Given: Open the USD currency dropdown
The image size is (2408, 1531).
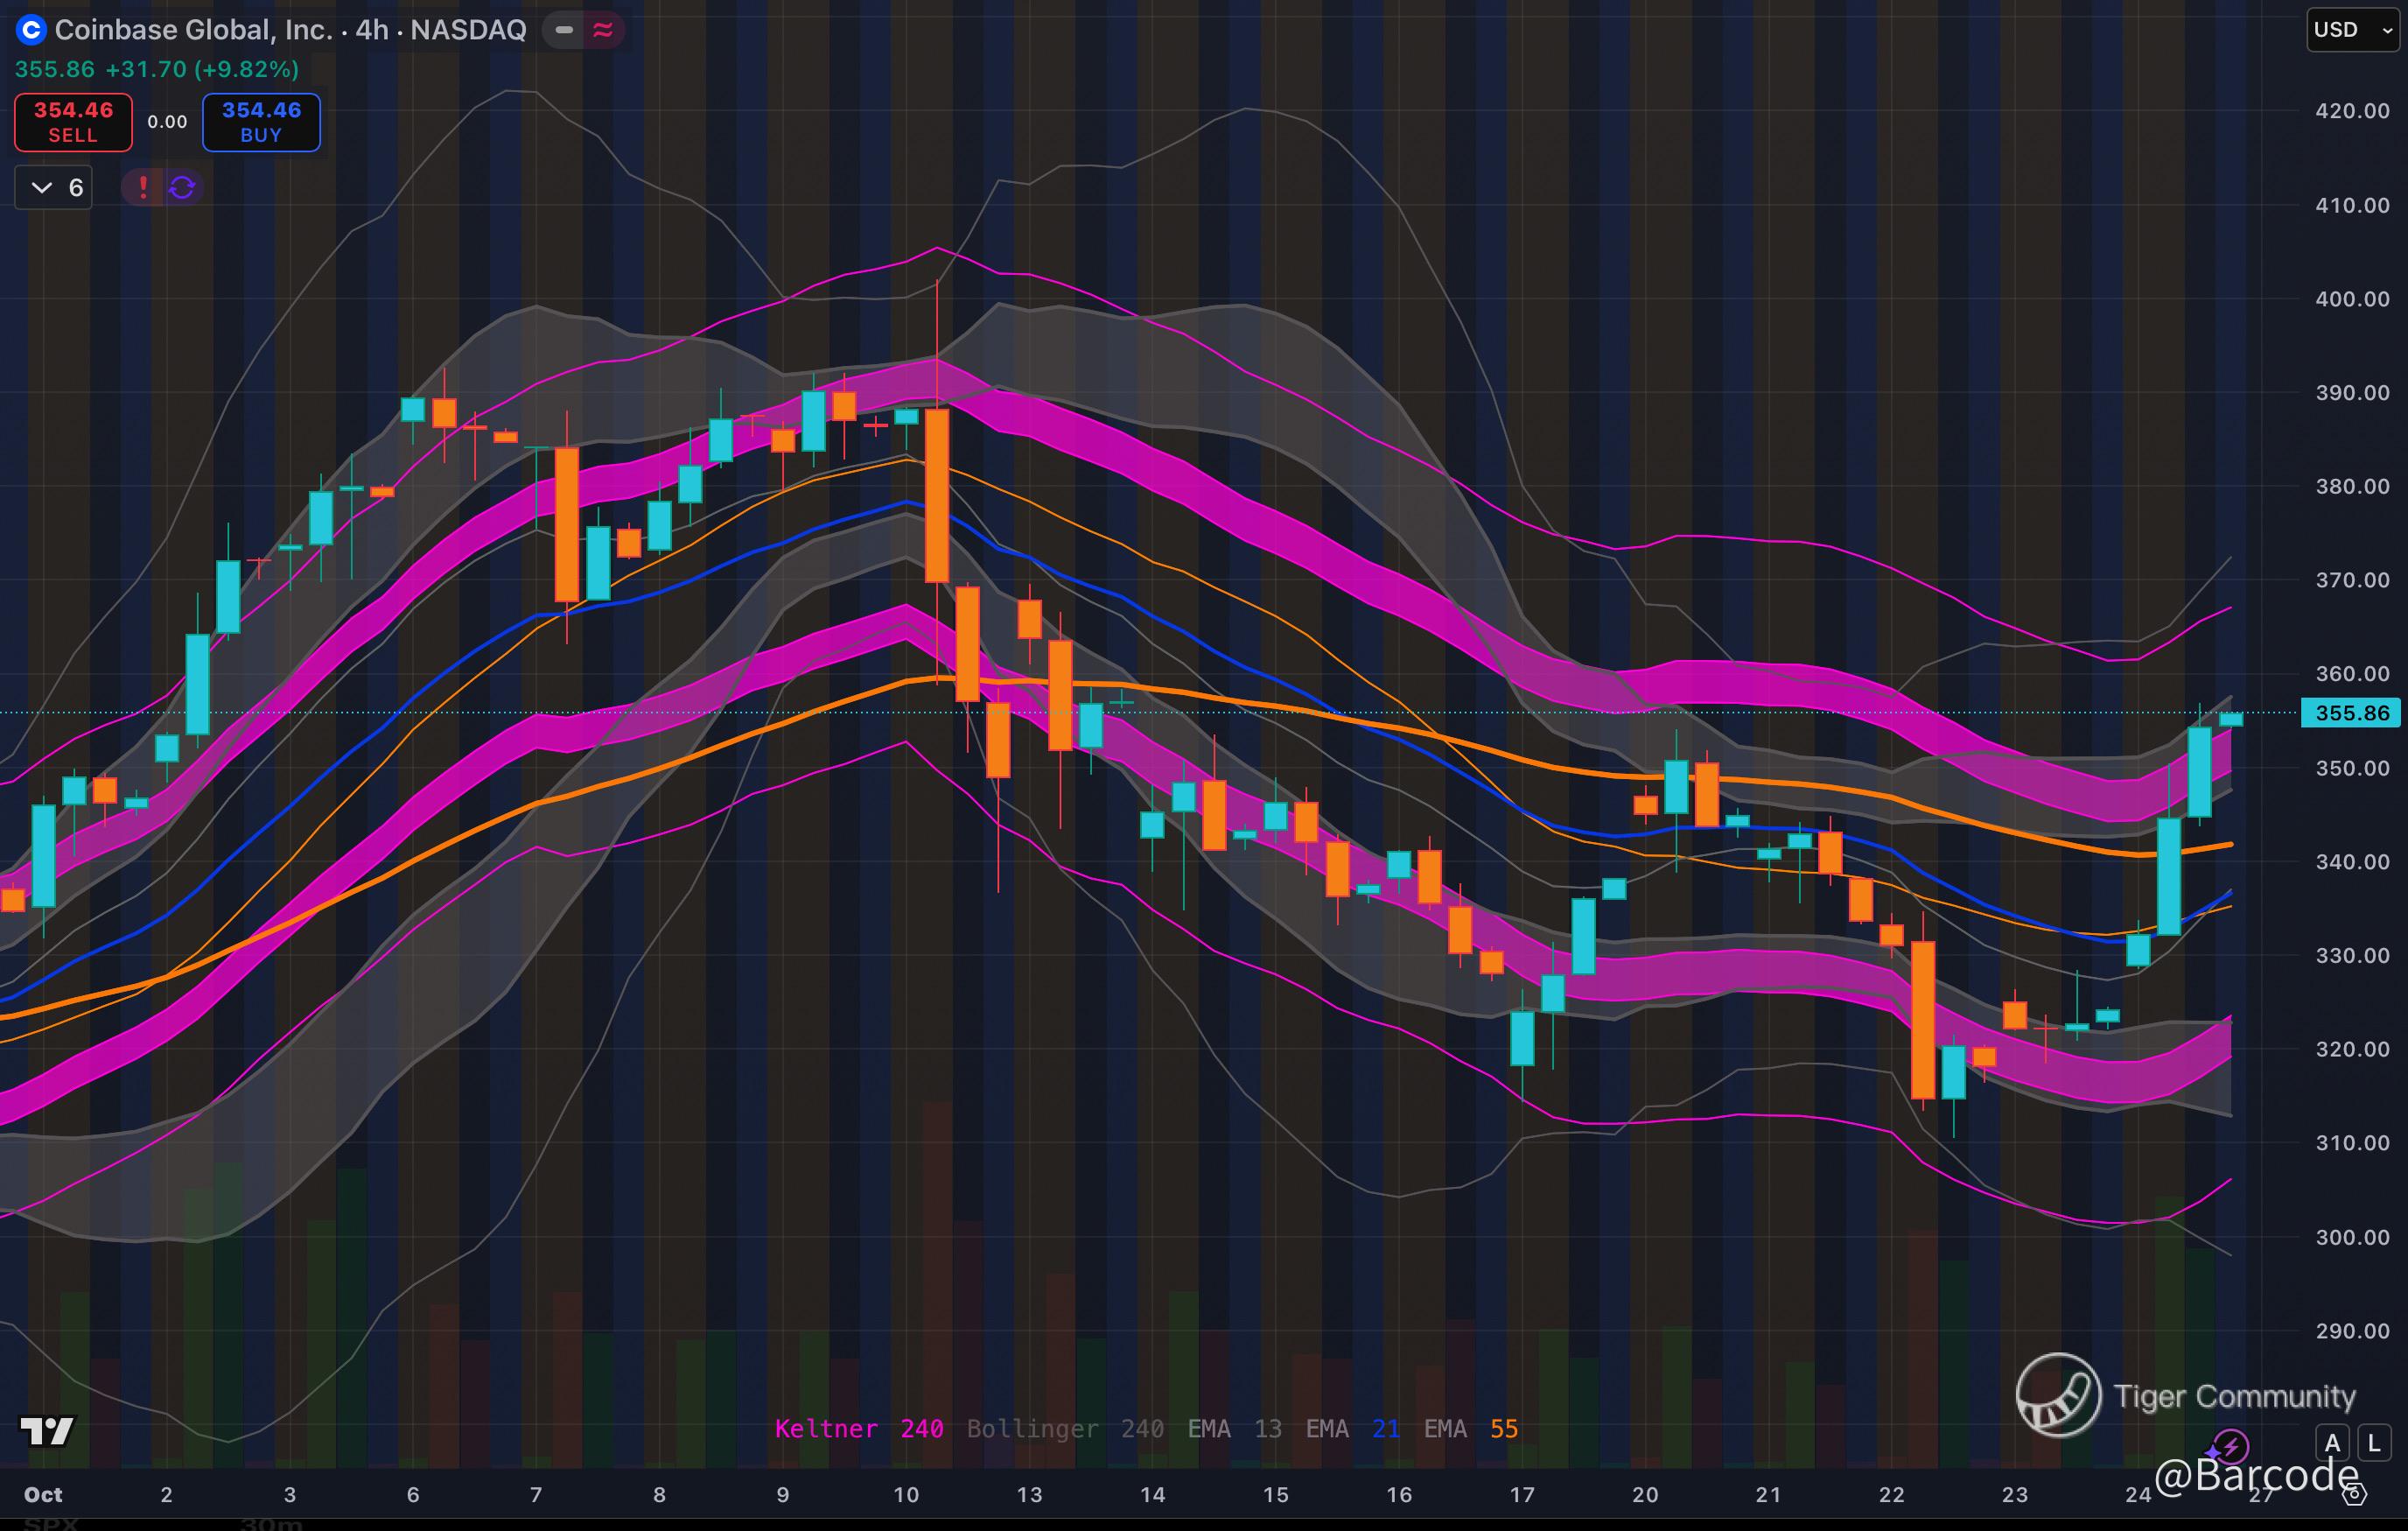Looking at the screenshot, I should click(x=2351, y=30).
